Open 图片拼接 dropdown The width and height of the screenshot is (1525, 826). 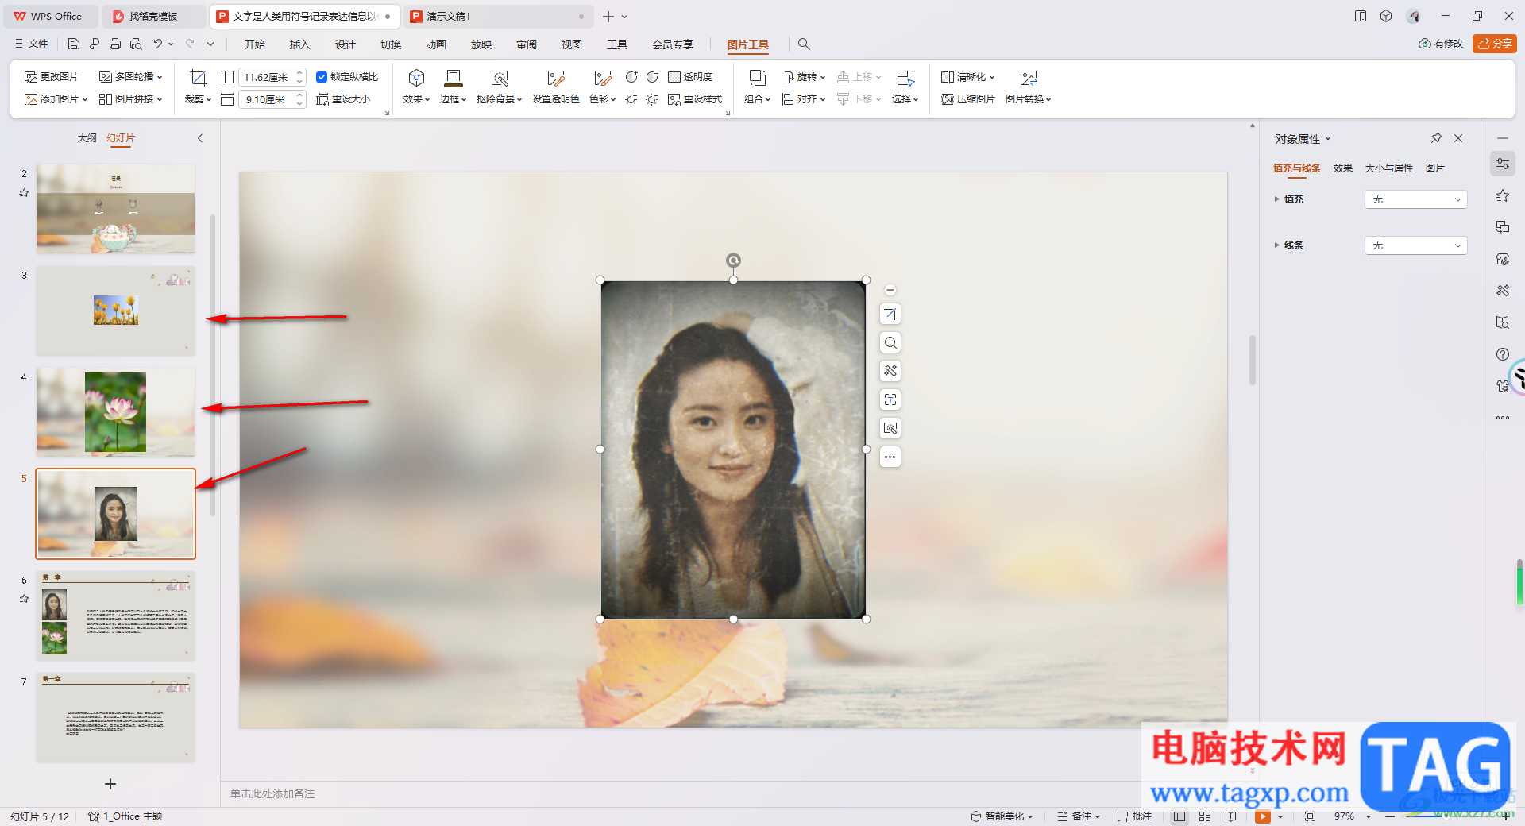pos(130,99)
